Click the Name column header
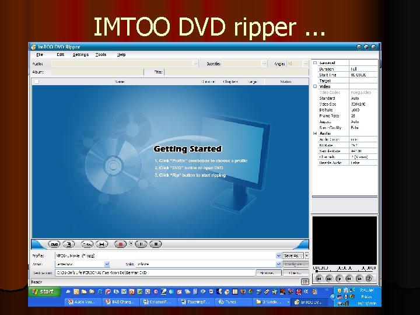Viewport: 420px width, 315px height. 120,82
